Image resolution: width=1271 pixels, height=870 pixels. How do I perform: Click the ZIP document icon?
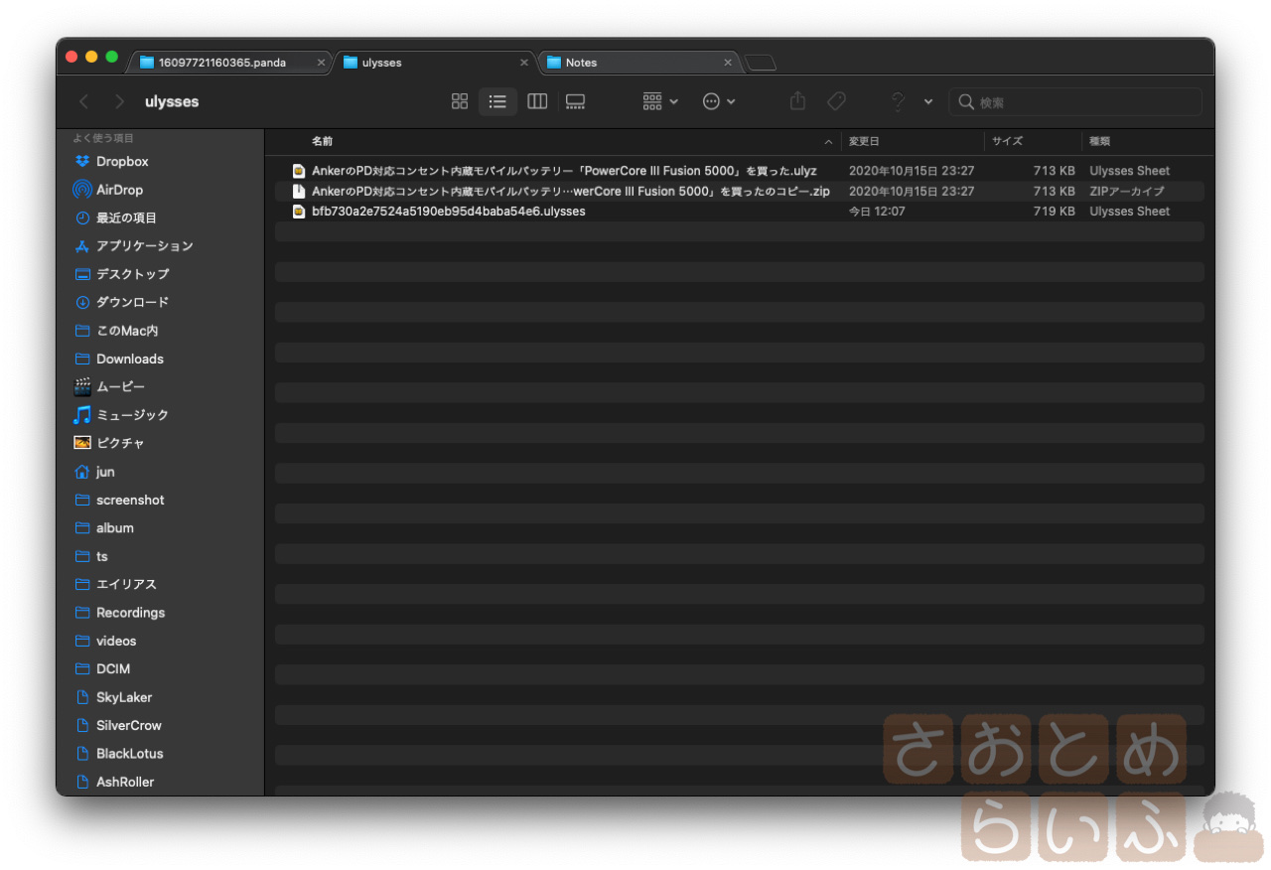coord(298,191)
